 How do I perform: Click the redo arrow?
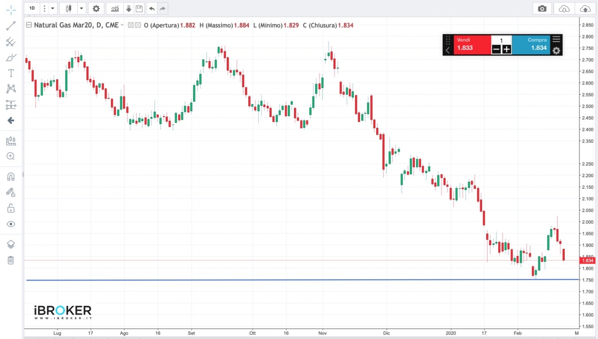[x=163, y=8]
